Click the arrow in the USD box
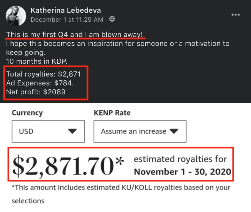This screenshot has height=212, width=251. 72,131
